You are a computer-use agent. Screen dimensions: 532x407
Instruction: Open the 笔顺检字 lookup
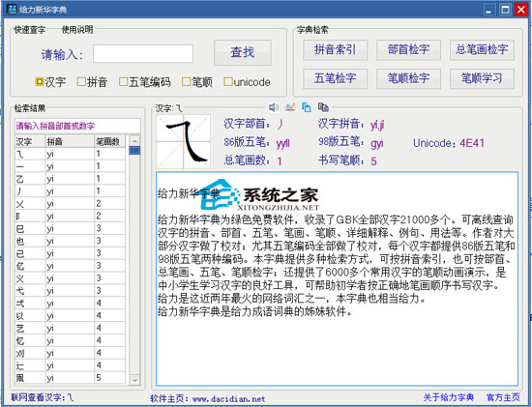click(x=408, y=78)
